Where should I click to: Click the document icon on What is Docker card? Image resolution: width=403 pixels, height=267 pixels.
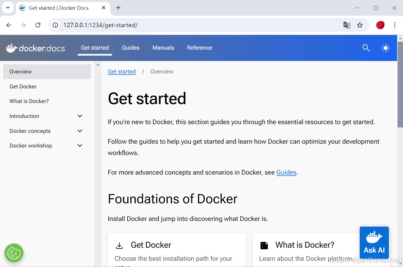[x=264, y=246]
